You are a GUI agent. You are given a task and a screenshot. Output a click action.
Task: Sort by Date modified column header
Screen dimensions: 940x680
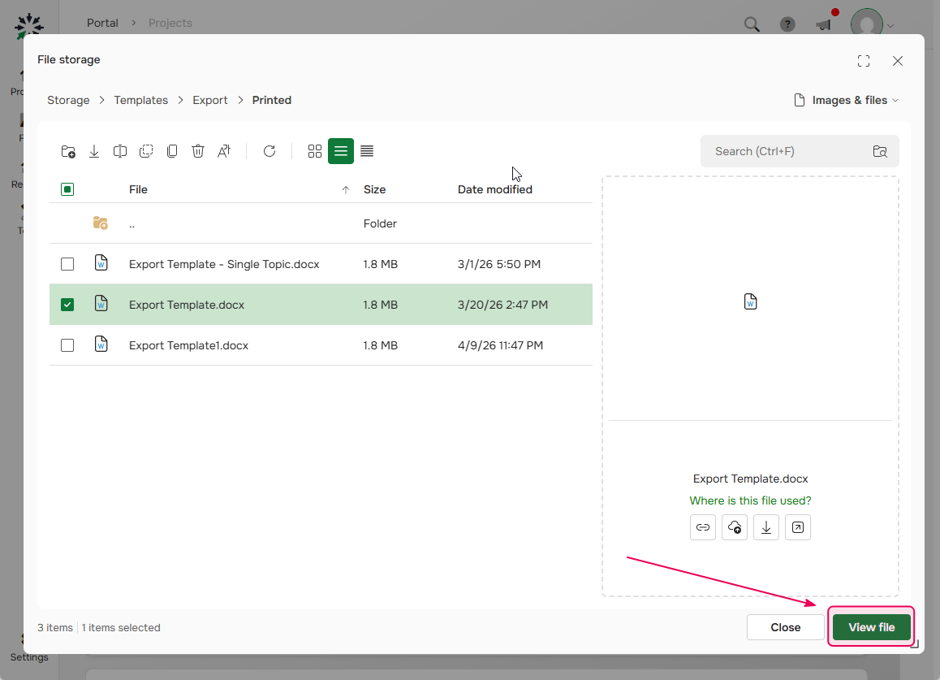point(494,189)
